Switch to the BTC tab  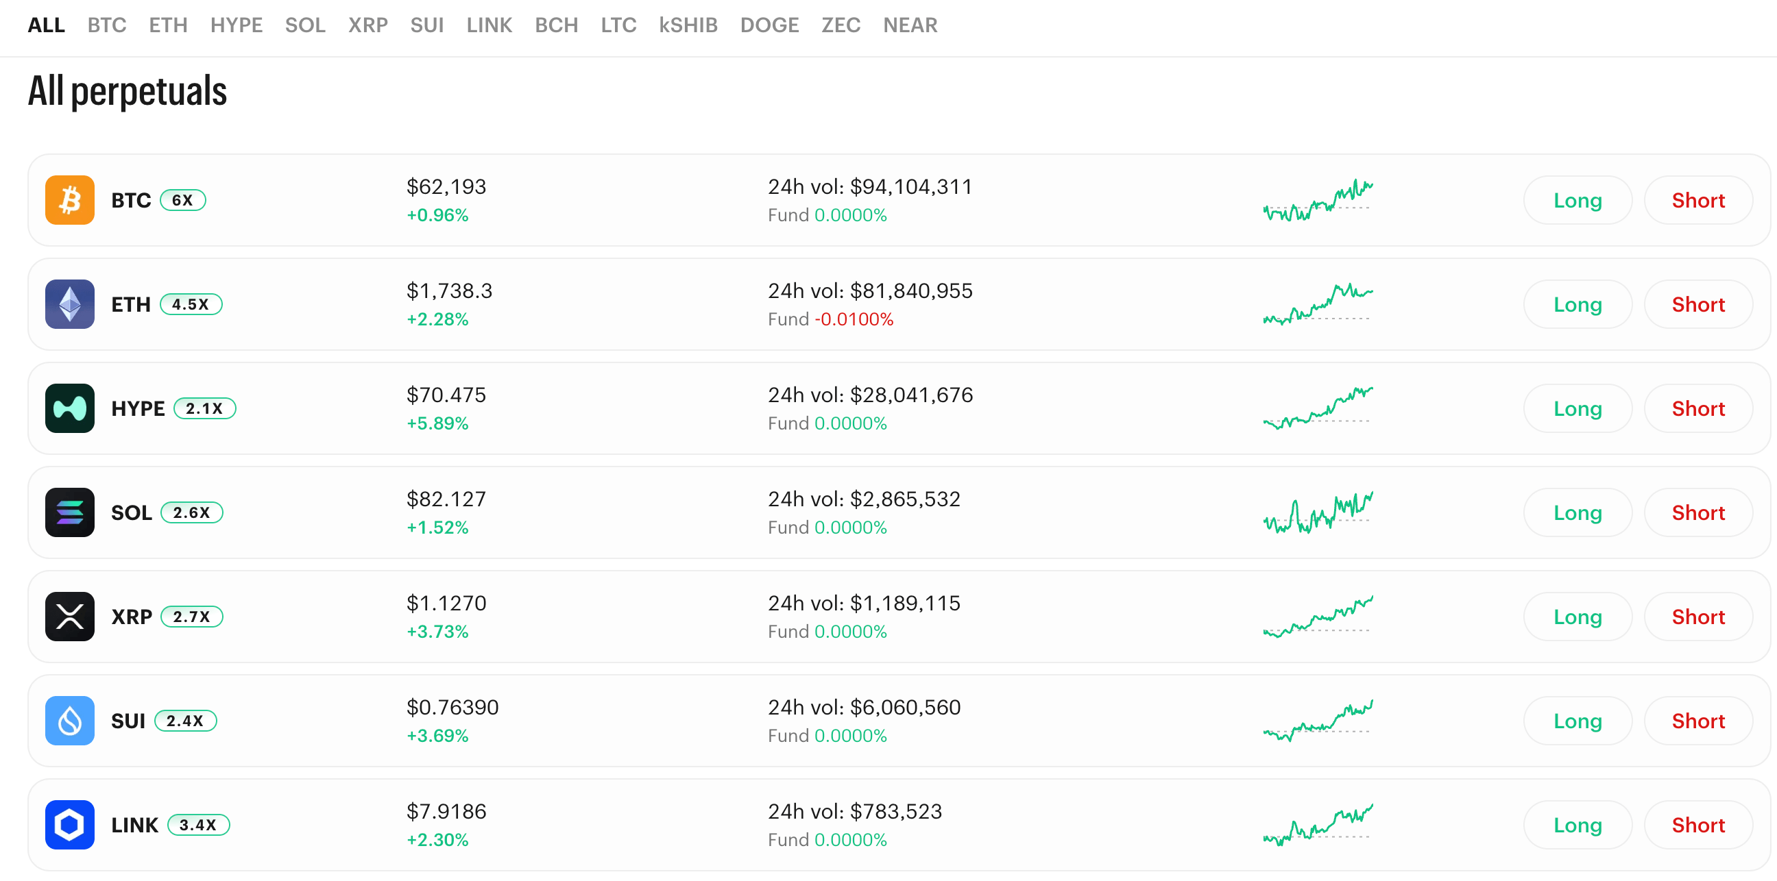click(x=107, y=25)
